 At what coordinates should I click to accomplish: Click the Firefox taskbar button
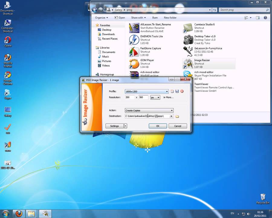point(19,214)
